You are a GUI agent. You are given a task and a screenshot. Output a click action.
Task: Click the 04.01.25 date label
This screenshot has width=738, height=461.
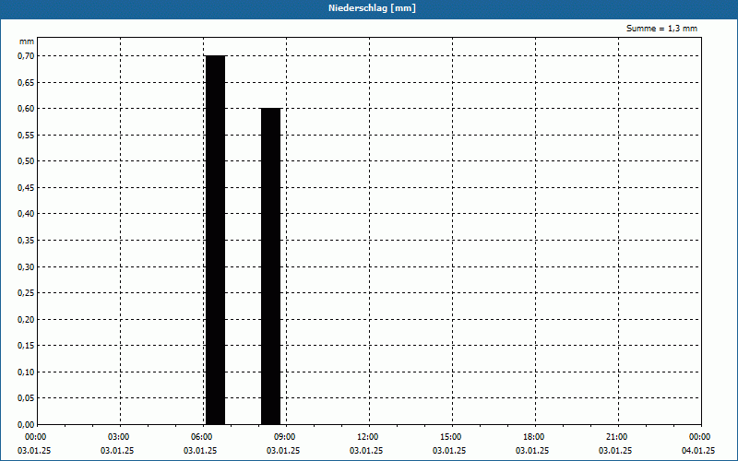click(x=698, y=451)
